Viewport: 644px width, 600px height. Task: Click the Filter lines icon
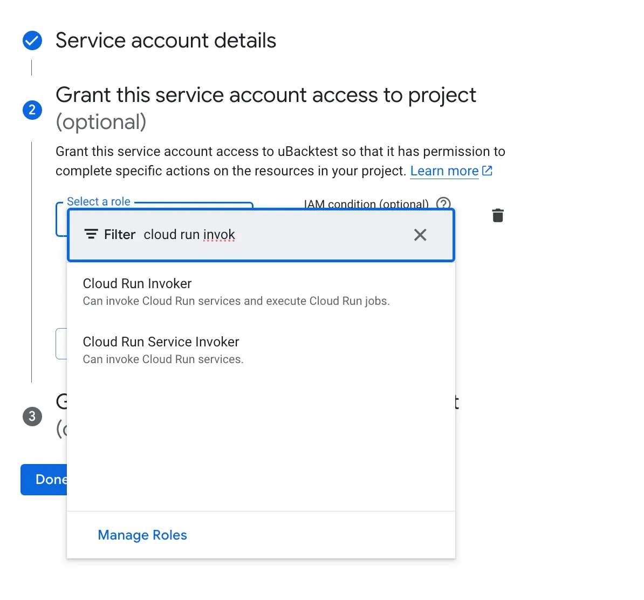tap(91, 235)
